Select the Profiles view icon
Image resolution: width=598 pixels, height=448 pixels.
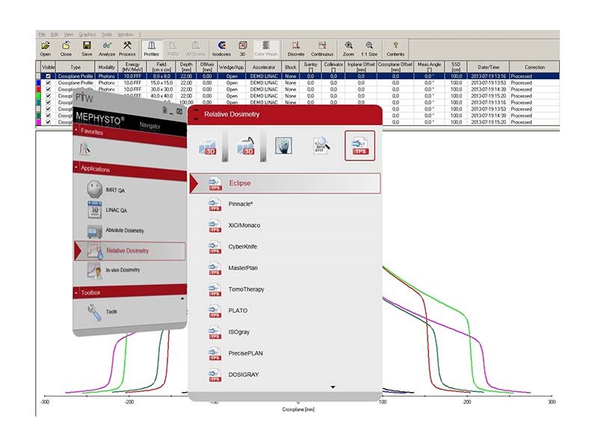[x=152, y=49]
